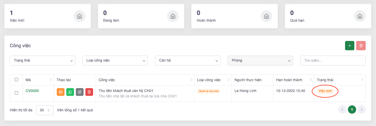Click the red trash icon in task row

click(x=89, y=92)
